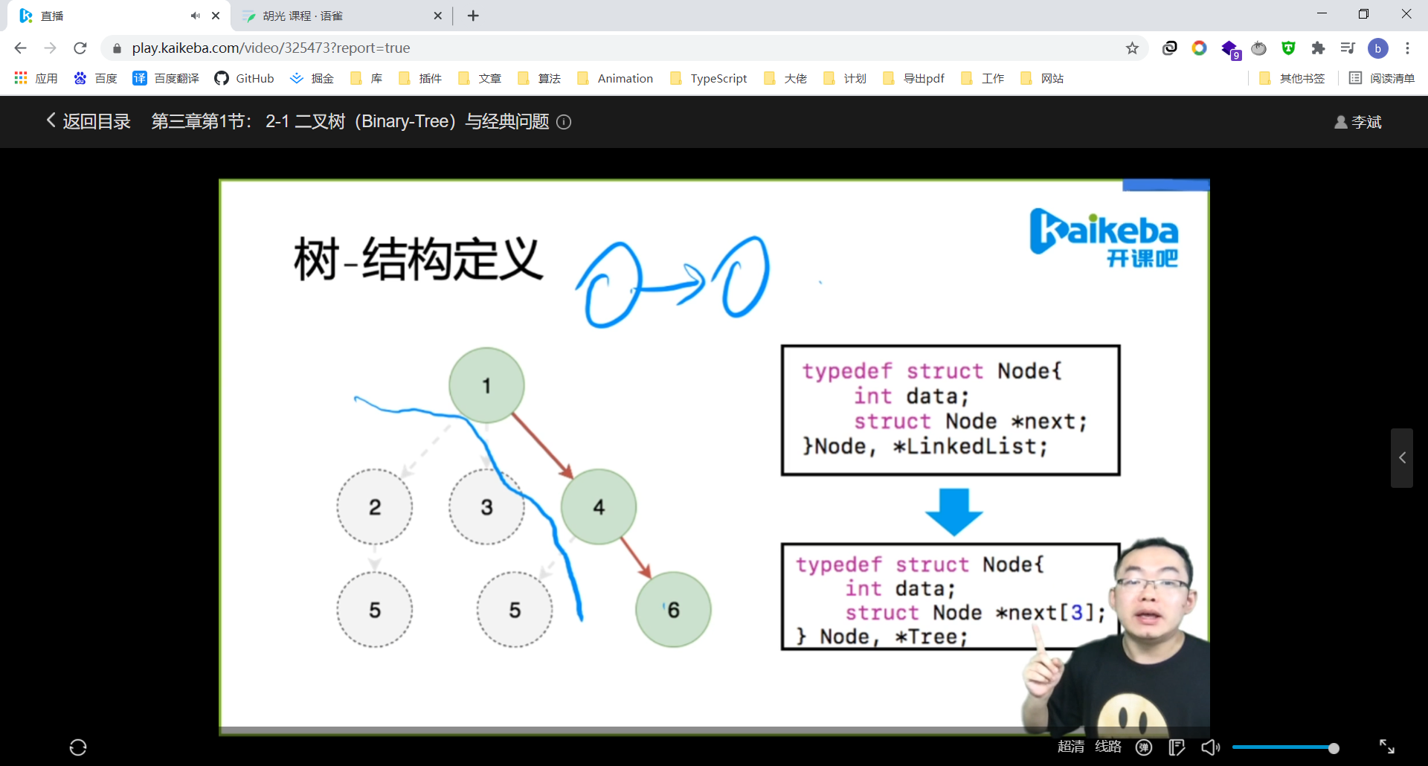Mute the video with the speaker icon
1428x766 pixels.
[x=1210, y=747]
